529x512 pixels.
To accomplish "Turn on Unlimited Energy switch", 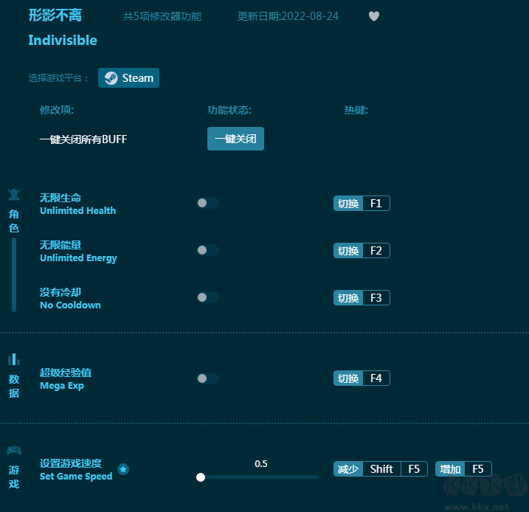I will [x=207, y=250].
